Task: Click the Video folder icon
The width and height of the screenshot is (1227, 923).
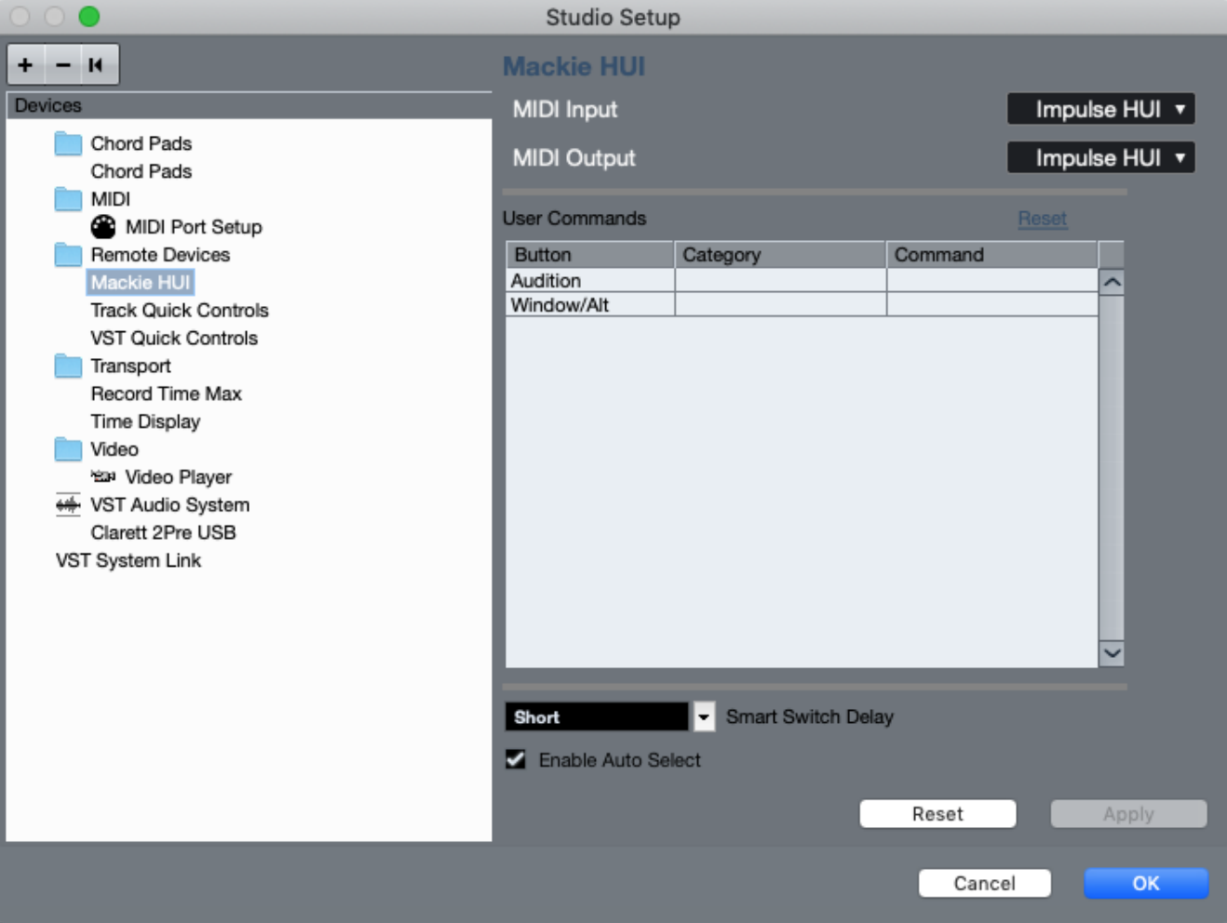Action: 68,449
